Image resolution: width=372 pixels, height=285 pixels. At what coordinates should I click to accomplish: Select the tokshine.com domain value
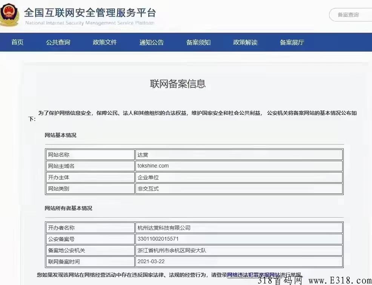point(153,166)
